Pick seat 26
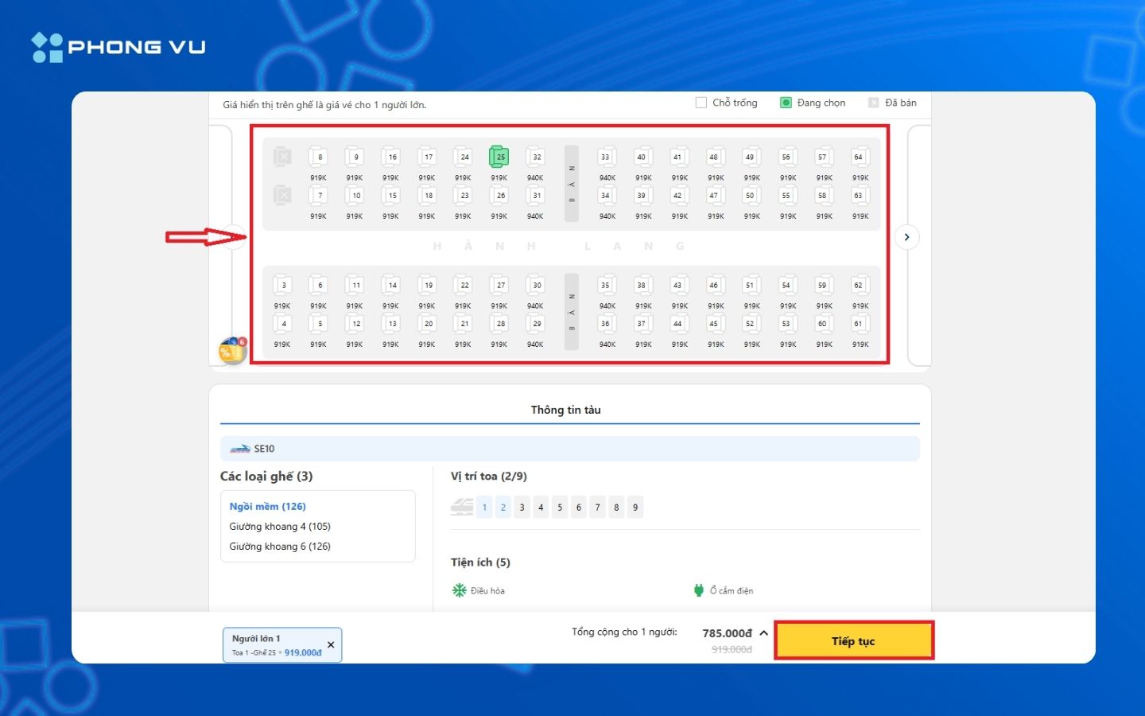This screenshot has height=716, width=1145. [499, 196]
